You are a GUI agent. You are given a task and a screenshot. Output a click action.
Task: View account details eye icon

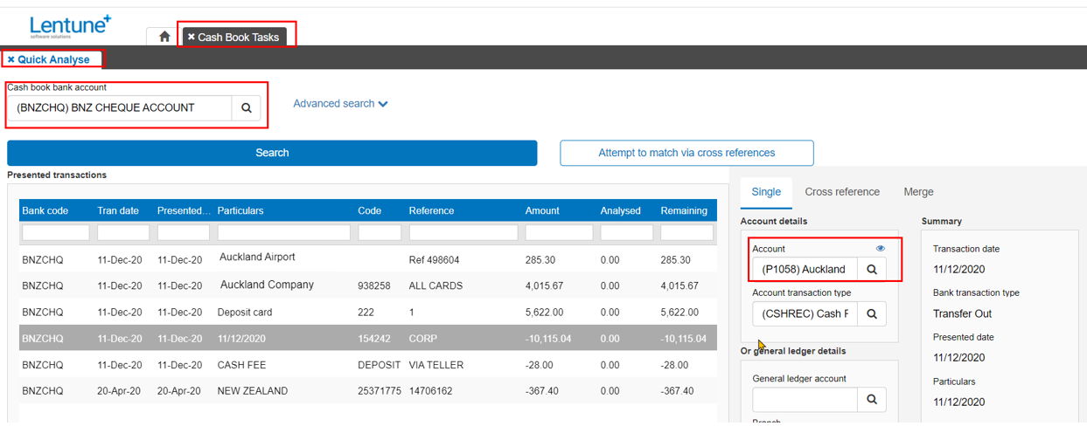tap(881, 249)
